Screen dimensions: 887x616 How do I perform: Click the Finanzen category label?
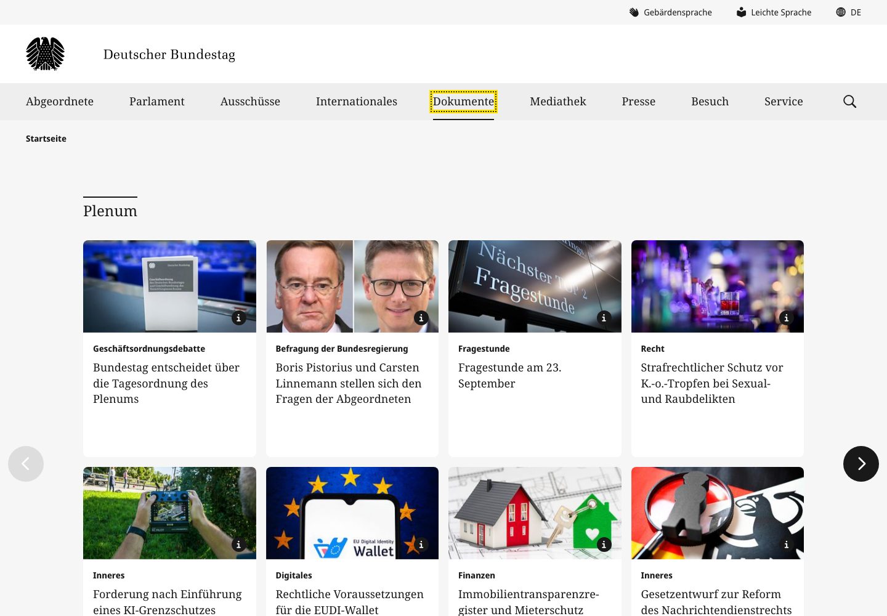(x=477, y=575)
